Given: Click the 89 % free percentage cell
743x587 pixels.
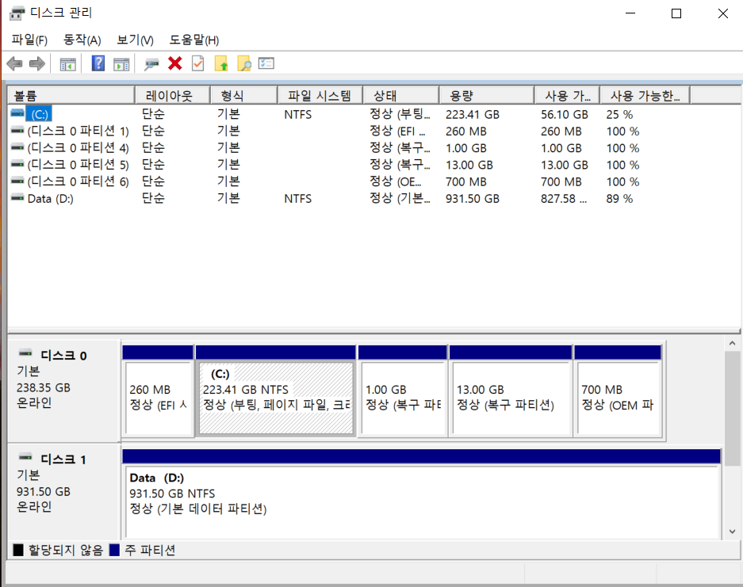Looking at the screenshot, I should 619,198.
